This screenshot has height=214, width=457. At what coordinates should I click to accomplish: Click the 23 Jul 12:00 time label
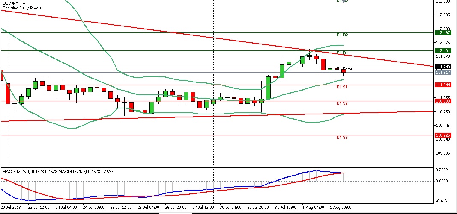tap(38, 208)
